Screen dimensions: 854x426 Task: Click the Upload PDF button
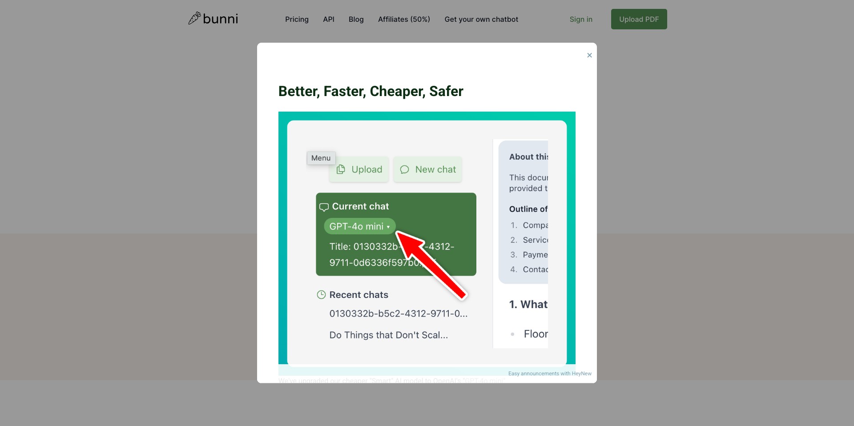[x=639, y=19]
